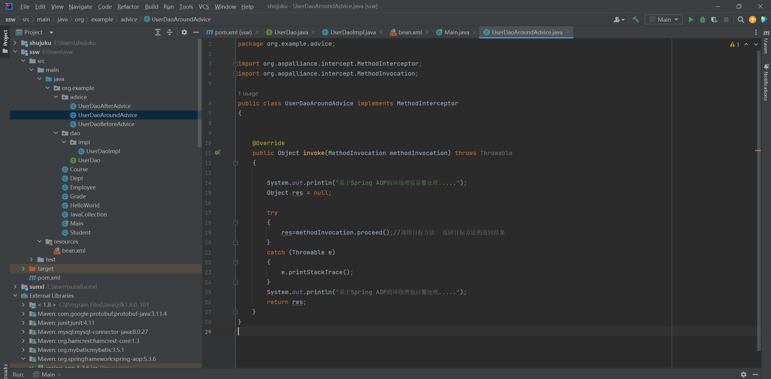Open Search Everywhere magnifier icon
This screenshot has height=379, width=771.
coord(741,20)
